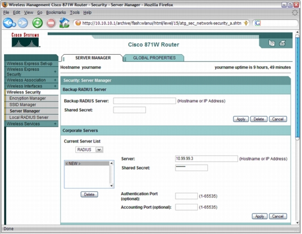The width and height of the screenshot is (302, 234).
Task: Open the Tools menu
Action: (75, 13)
